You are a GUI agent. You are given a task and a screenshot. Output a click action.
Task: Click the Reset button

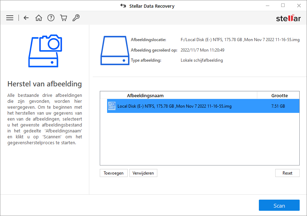[287, 173]
